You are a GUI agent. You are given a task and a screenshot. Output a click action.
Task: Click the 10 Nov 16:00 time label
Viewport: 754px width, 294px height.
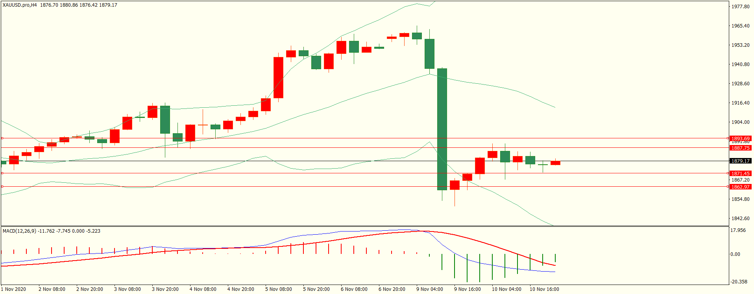[544, 289]
